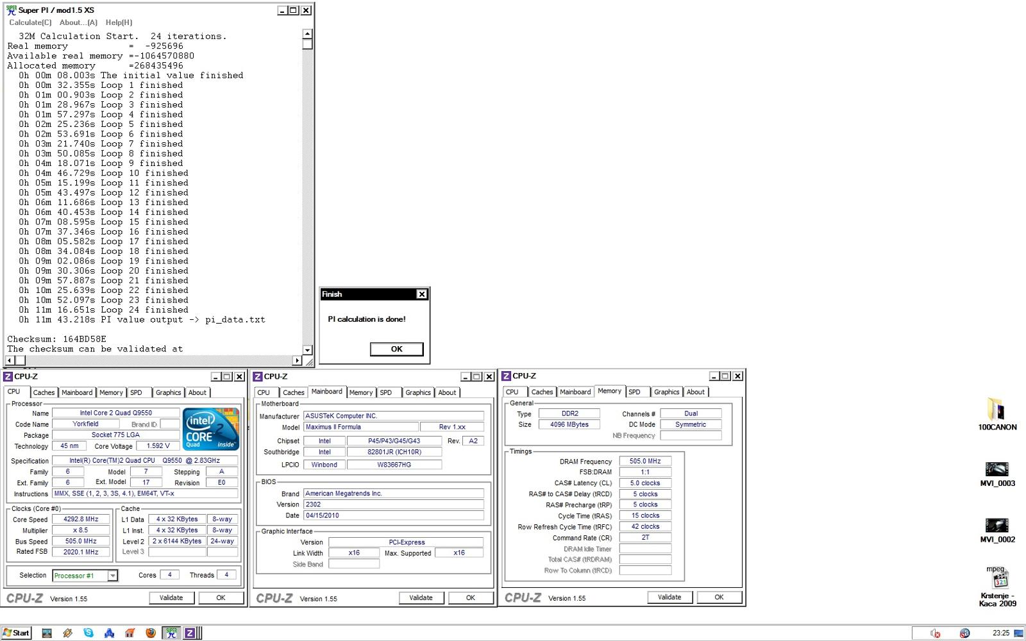1026x641 pixels.
Task: Open Calculate menu in Super PI
Action: pos(30,22)
